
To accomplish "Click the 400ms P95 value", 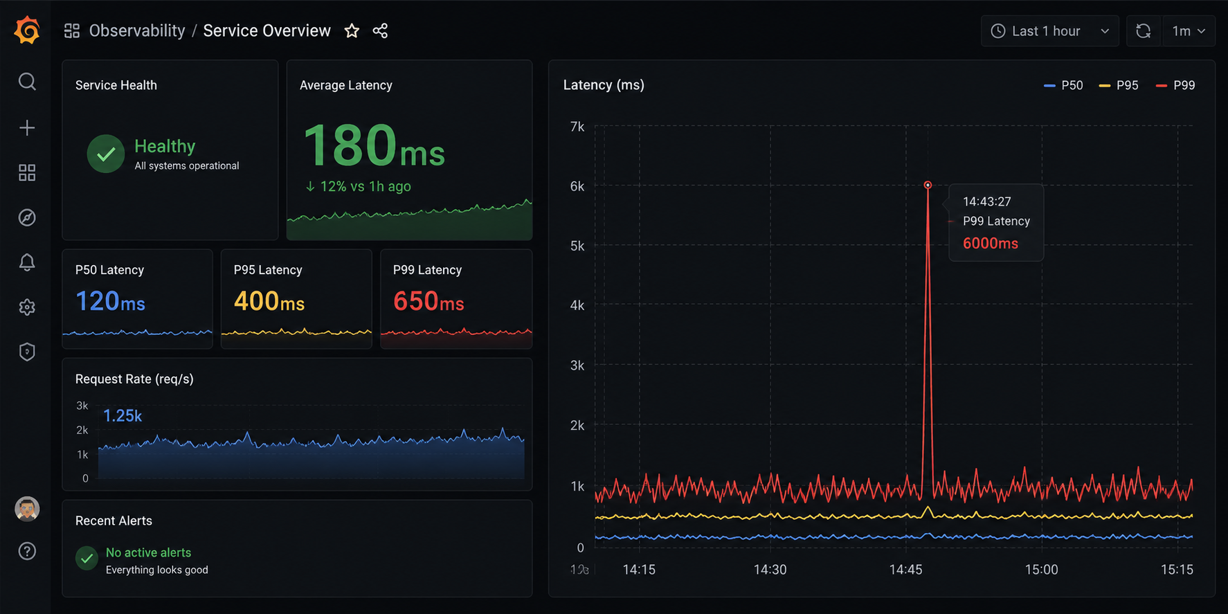I will tap(269, 301).
